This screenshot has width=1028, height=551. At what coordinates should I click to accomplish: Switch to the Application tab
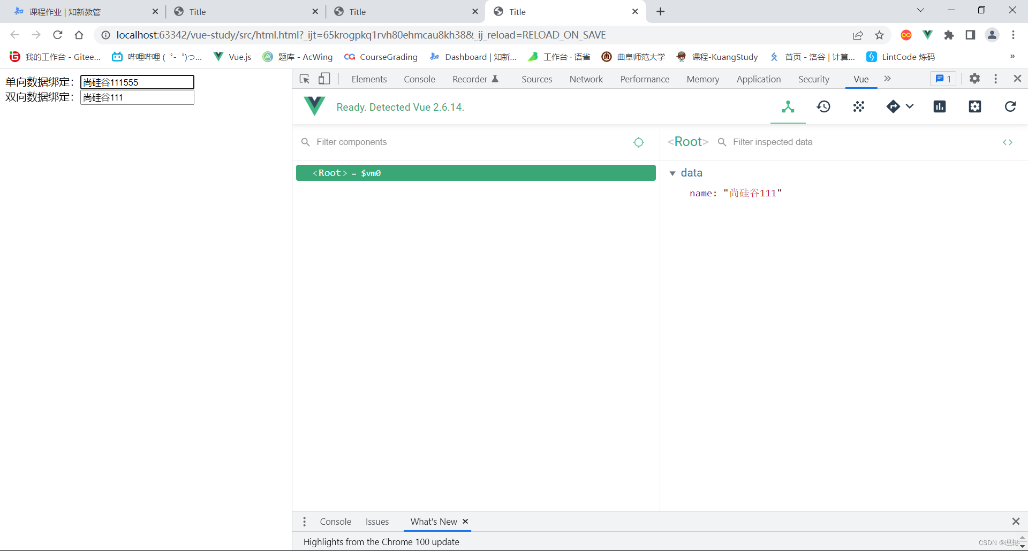click(x=758, y=79)
